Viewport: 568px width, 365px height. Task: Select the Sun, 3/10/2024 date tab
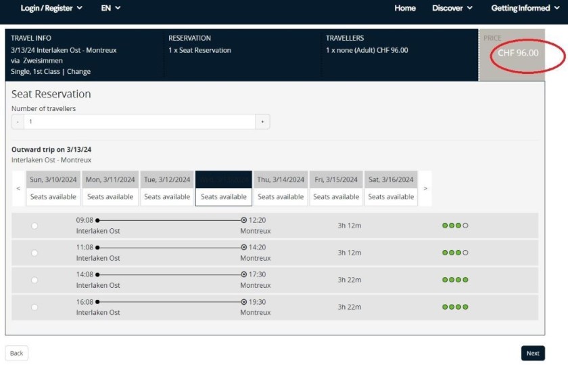click(53, 188)
